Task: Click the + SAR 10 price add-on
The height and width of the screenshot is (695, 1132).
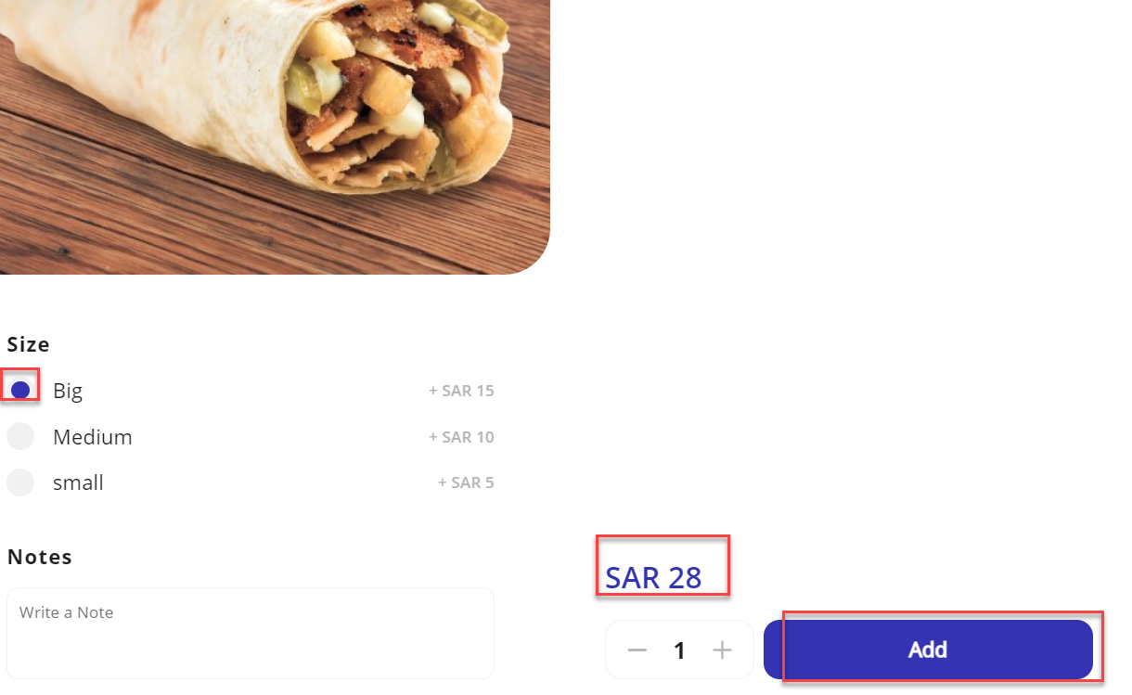Action: pyautogui.click(x=461, y=437)
